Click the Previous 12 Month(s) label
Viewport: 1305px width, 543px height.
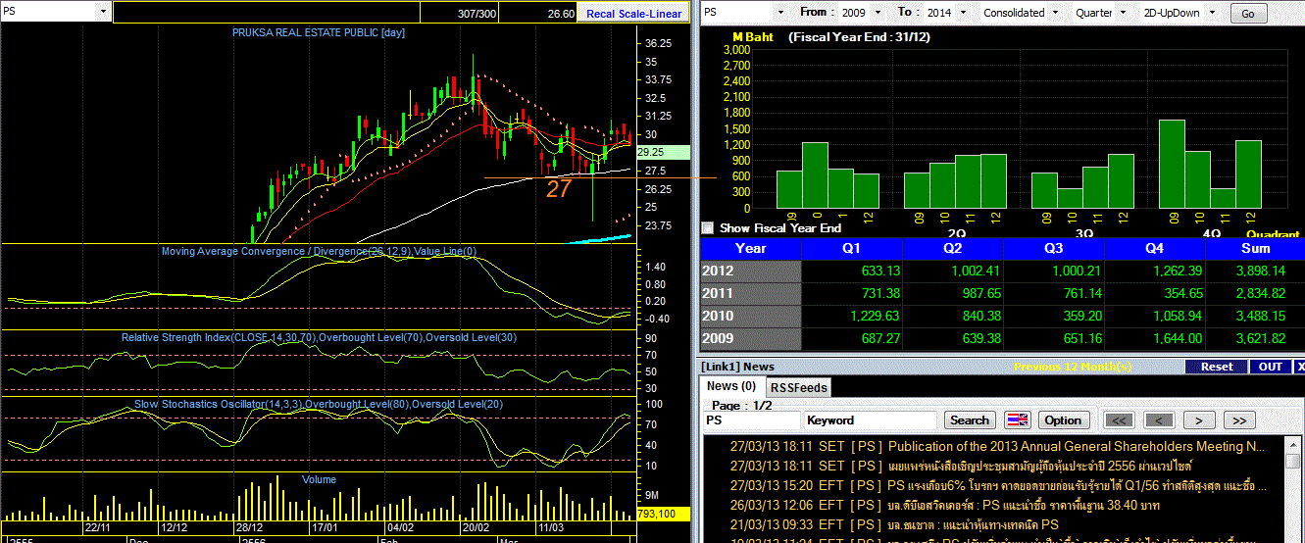[x=1072, y=367]
